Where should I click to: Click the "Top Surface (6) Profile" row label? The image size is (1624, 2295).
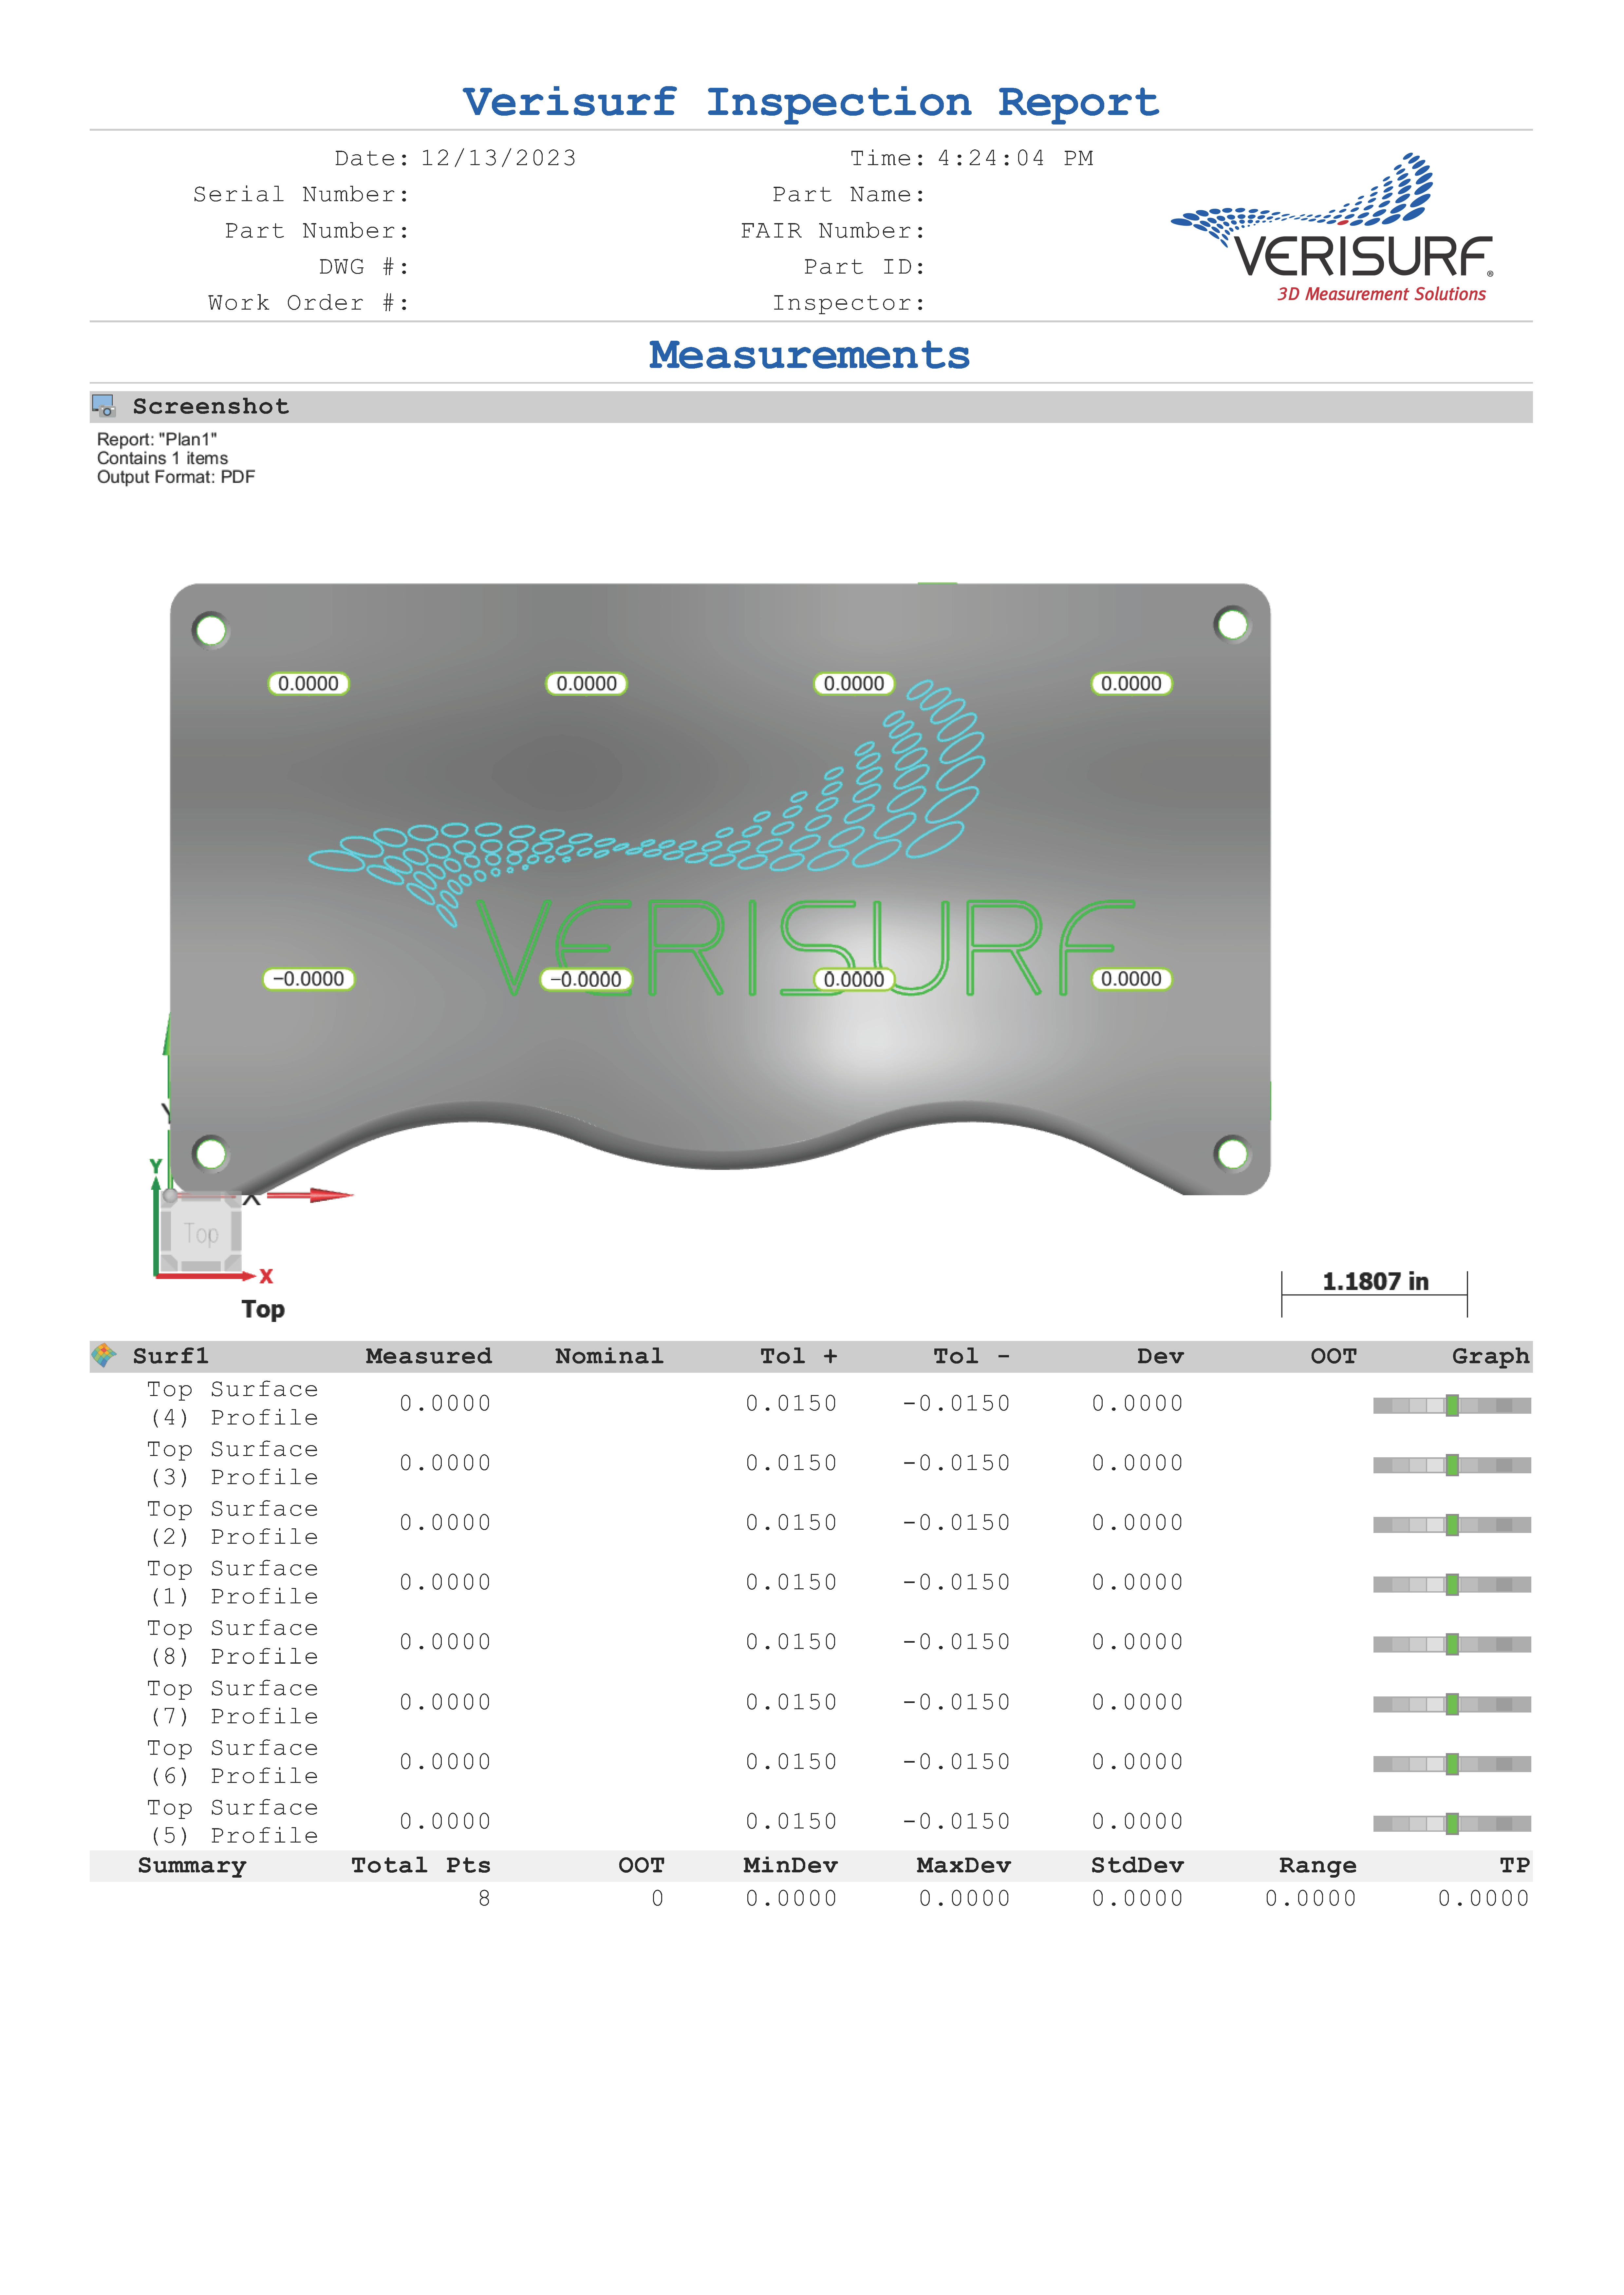[x=233, y=1762]
